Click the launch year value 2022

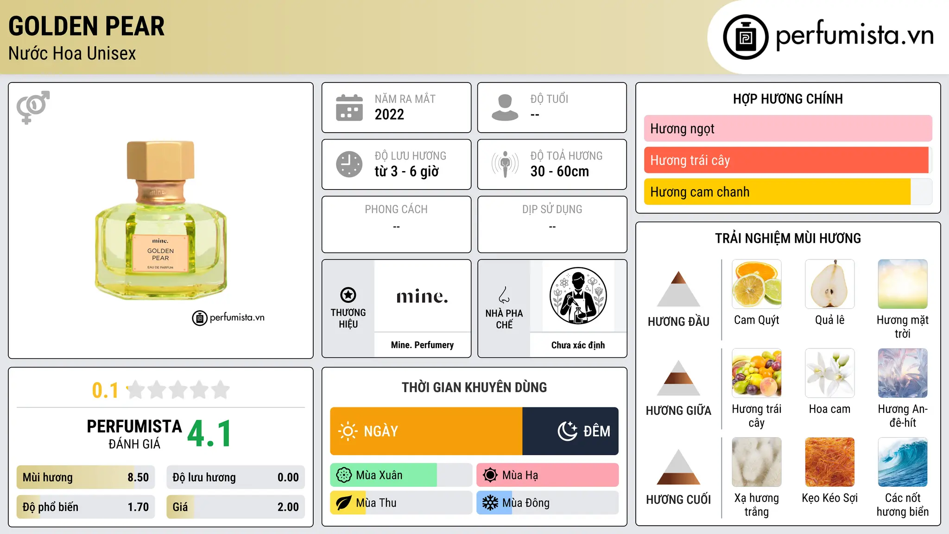(x=389, y=114)
